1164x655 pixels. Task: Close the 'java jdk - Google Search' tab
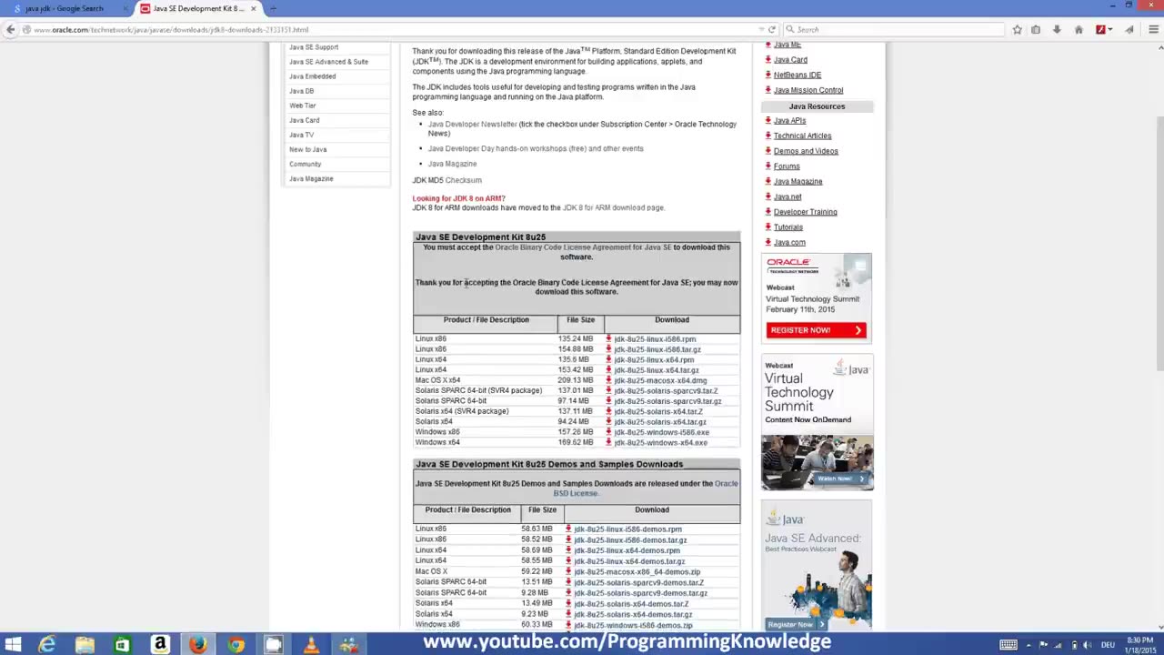[125, 8]
